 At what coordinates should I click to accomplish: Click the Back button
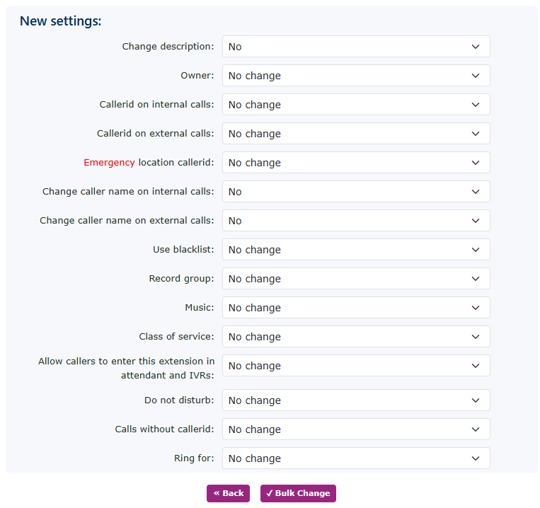(228, 493)
